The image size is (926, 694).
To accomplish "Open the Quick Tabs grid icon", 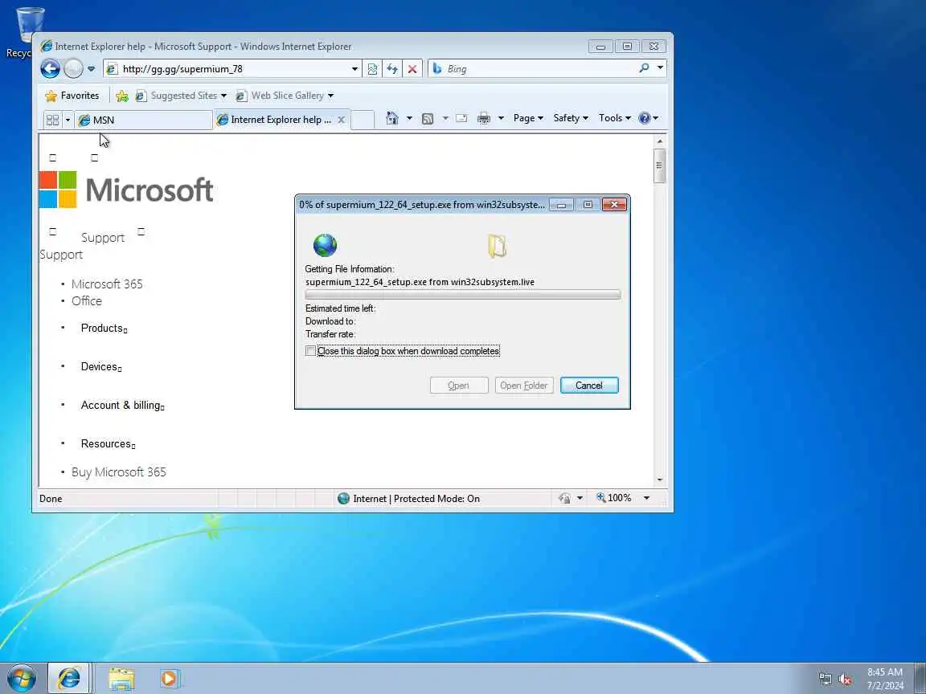I will (52, 120).
